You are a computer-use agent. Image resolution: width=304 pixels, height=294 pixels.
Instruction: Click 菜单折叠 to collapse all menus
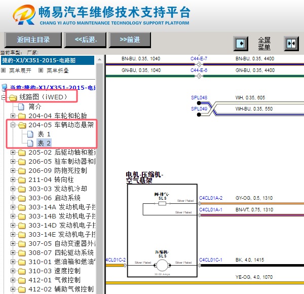click(58, 70)
